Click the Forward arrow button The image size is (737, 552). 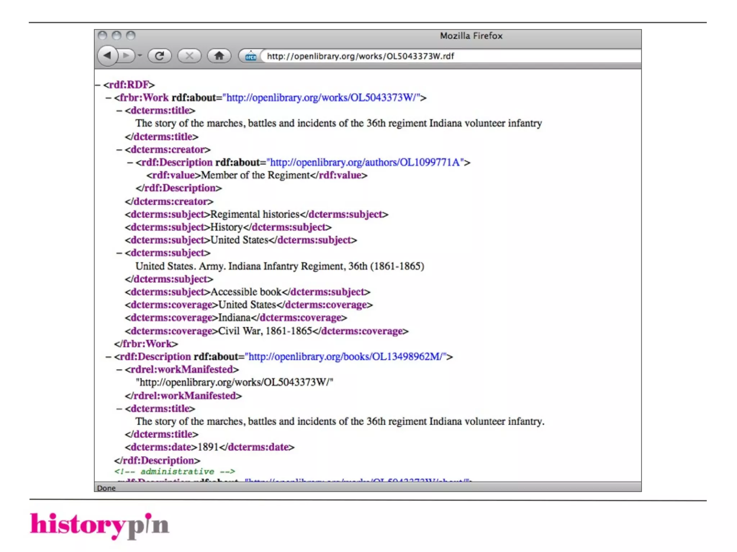[126, 56]
